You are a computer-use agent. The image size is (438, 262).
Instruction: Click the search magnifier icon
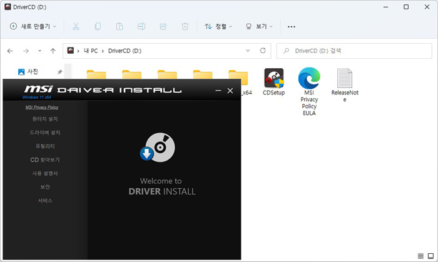click(286, 51)
